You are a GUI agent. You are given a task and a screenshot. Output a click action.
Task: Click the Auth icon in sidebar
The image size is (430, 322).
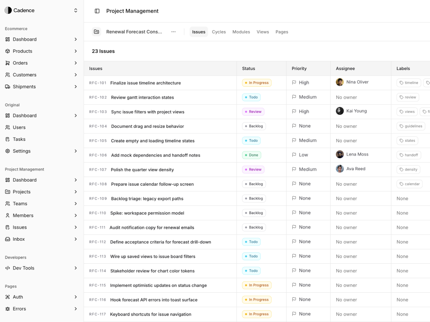8,297
